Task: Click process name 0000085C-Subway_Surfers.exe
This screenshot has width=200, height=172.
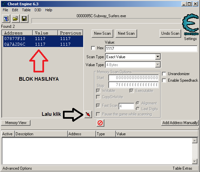Action: click(x=101, y=16)
